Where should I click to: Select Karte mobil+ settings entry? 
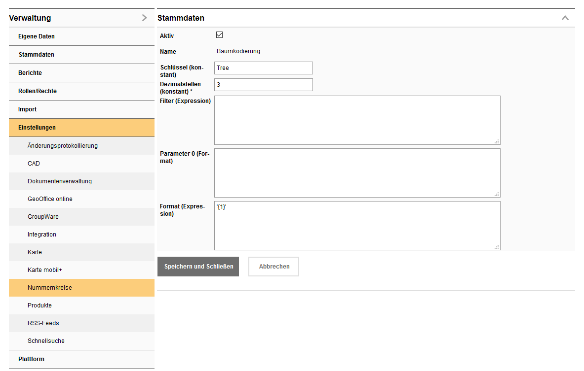45,270
